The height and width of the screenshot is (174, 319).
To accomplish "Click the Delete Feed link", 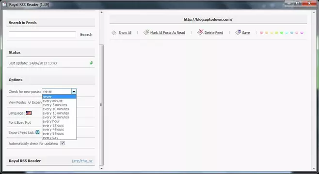I will coord(214,33).
